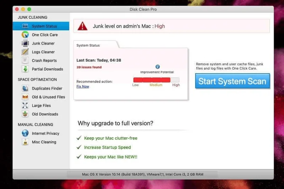Click the Logs Cleaner notepad icon
This screenshot has height=189, width=284.
(25, 52)
